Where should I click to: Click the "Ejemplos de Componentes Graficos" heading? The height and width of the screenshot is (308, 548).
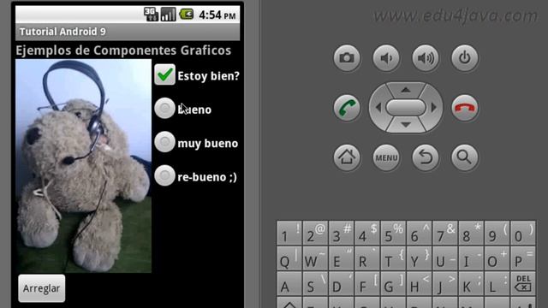click(x=123, y=50)
